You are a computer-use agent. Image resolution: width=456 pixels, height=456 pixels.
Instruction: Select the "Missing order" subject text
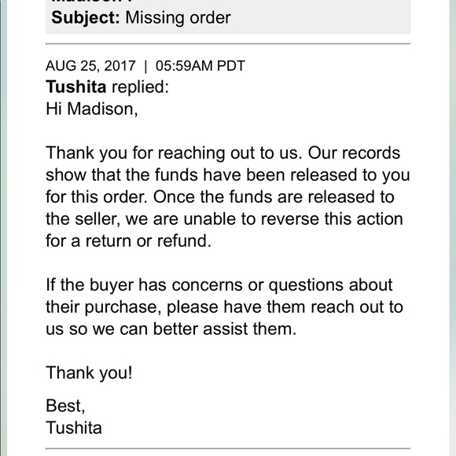(x=178, y=18)
